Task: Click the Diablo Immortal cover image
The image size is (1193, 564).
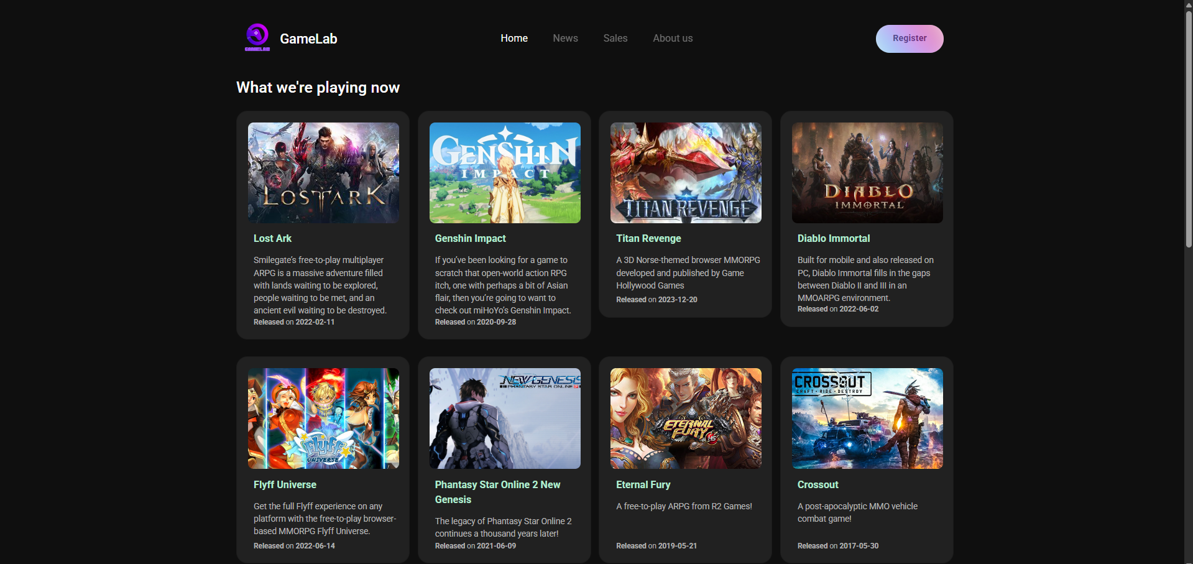Action: 867,173
